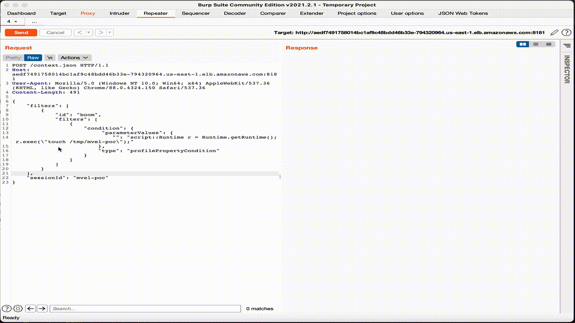This screenshot has width=575, height=323.
Task: Edit target with the pencil icon
Action: (554, 33)
